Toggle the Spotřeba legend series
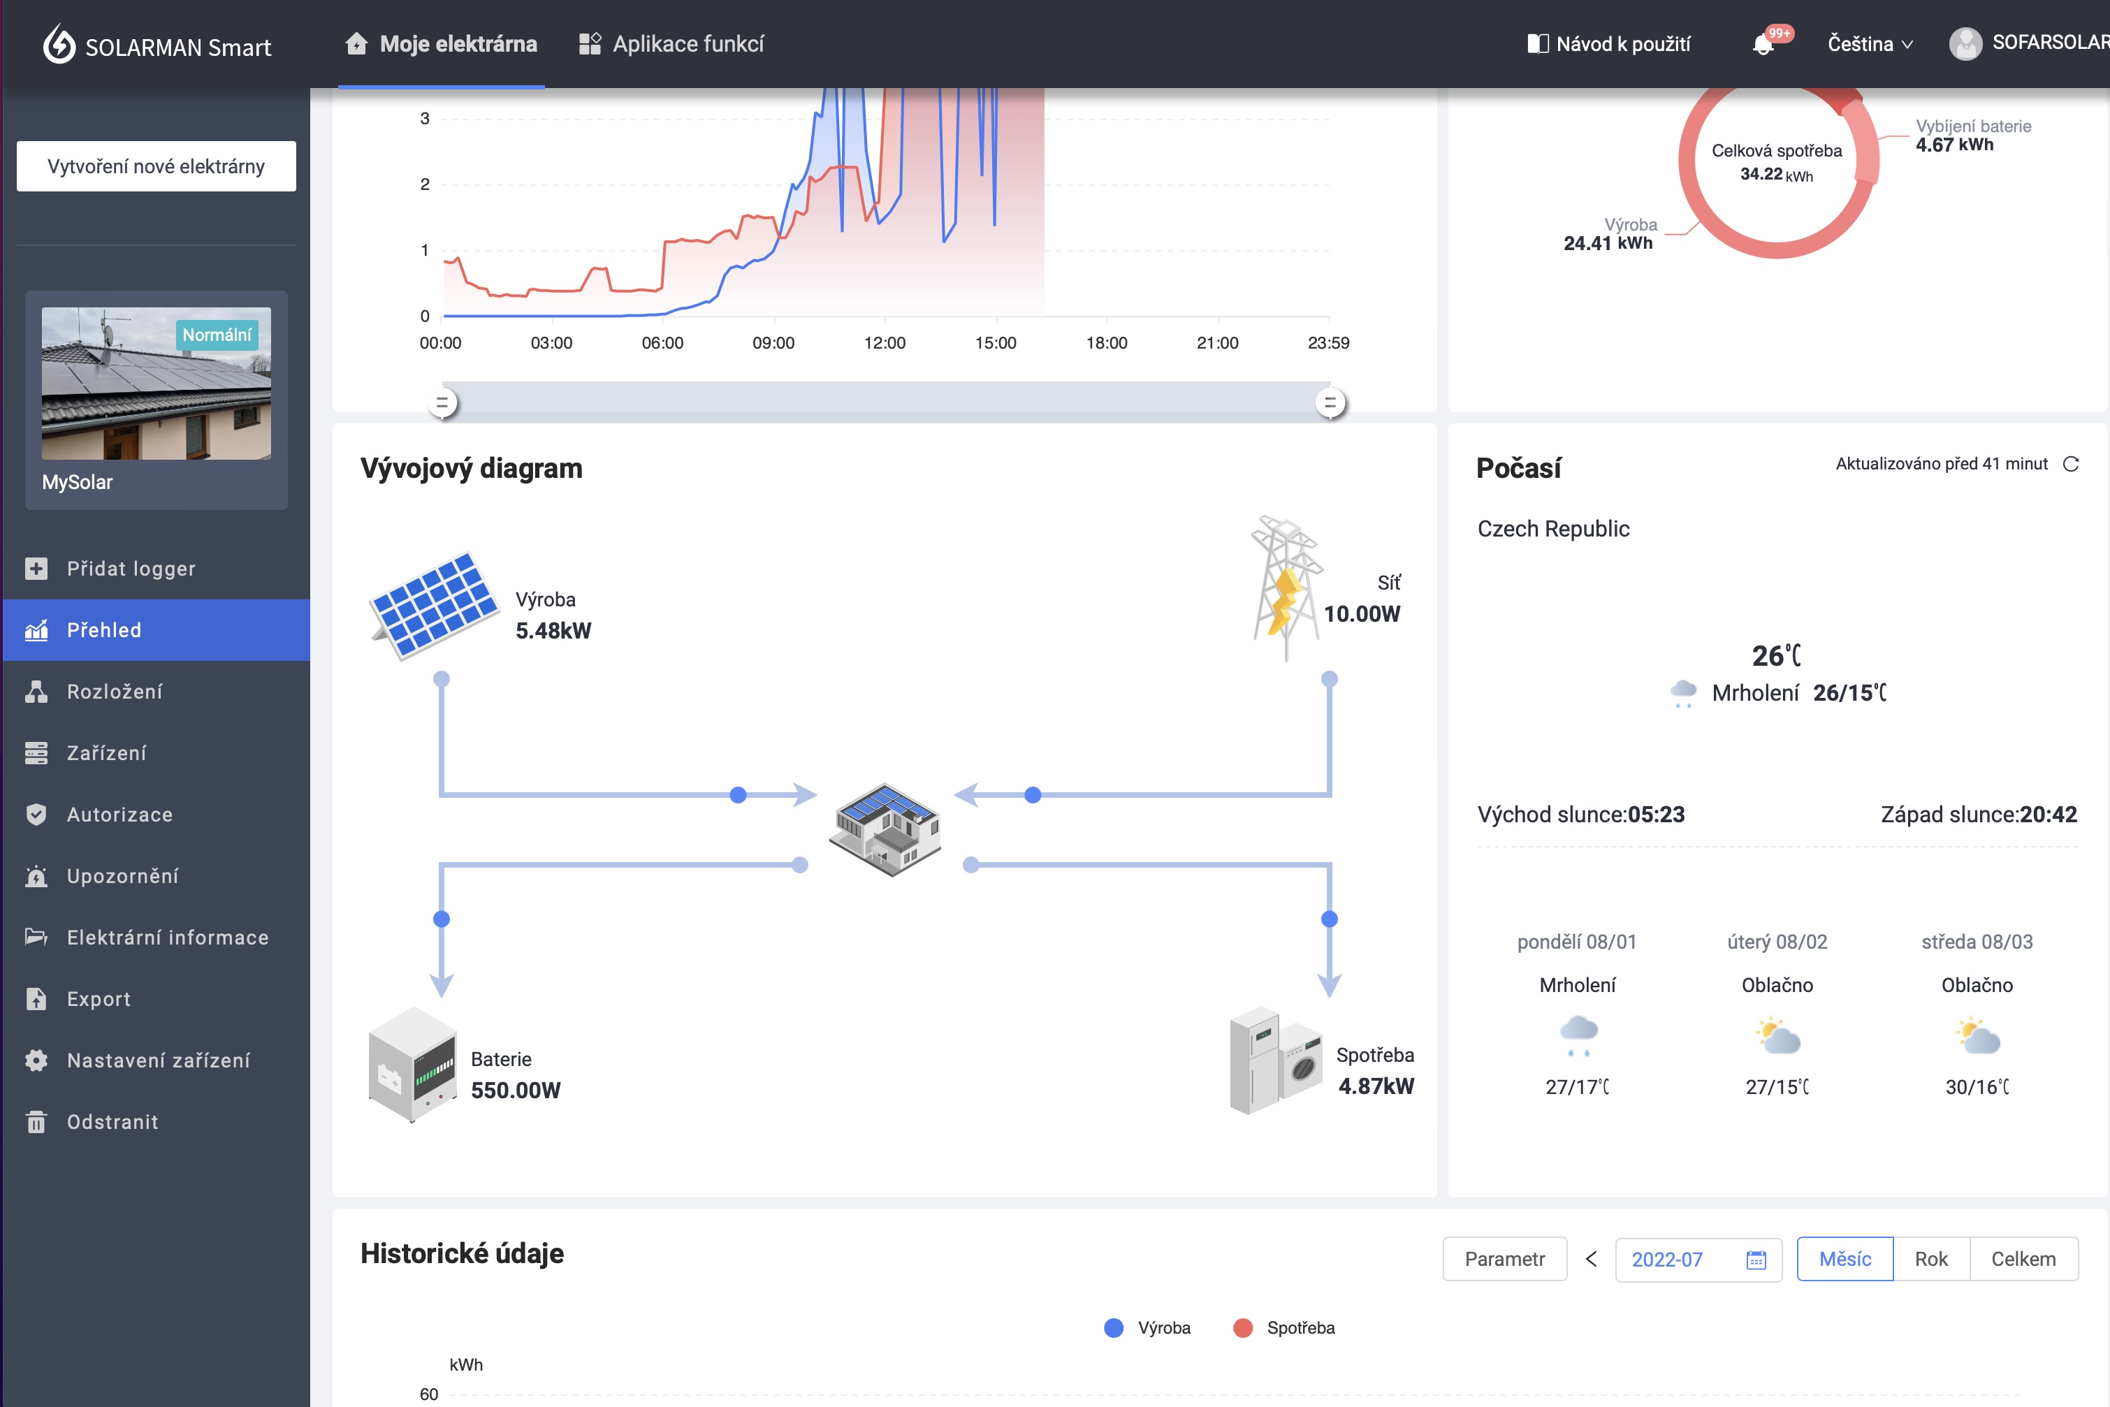The image size is (2110, 1407). click(1284, 1328)
